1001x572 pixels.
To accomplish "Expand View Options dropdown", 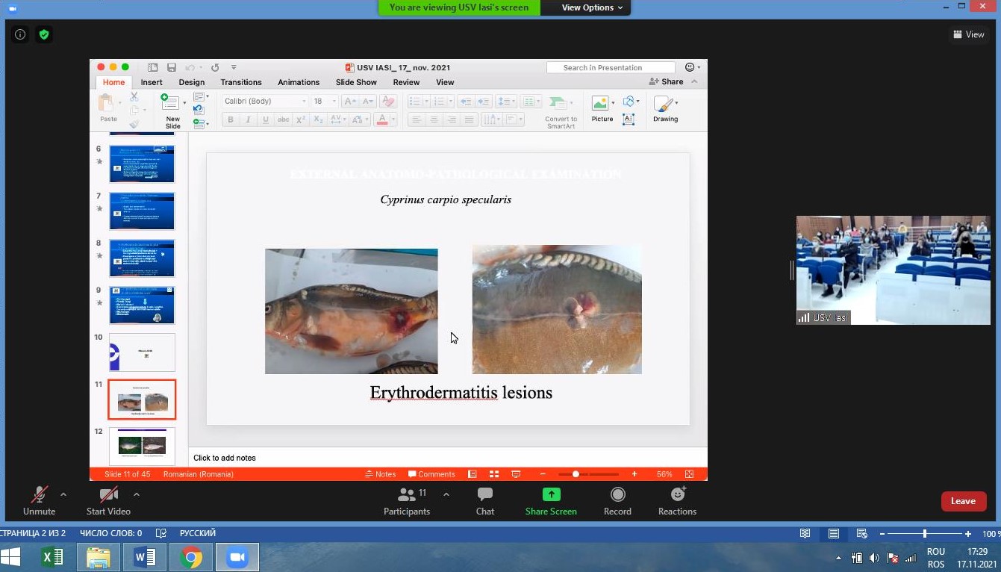I will [587, 7].
